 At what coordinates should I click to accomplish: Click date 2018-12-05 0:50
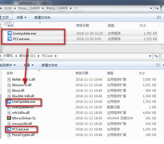click(88, 39)
